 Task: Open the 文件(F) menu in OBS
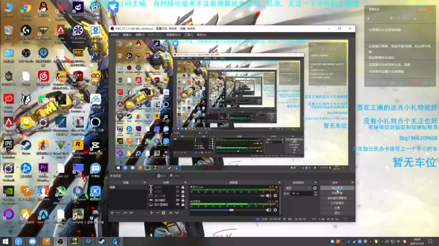pyautogui.click(x=115, y=35)
